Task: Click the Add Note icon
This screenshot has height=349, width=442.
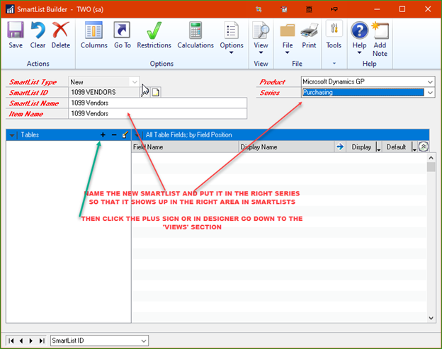Action: click(380, 30)
